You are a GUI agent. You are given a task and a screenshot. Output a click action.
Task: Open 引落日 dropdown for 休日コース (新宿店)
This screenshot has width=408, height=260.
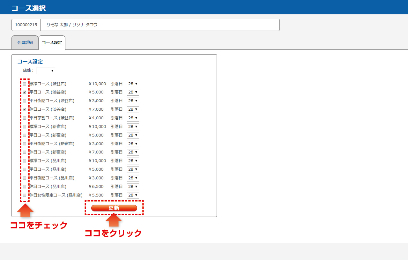point(133,152)
